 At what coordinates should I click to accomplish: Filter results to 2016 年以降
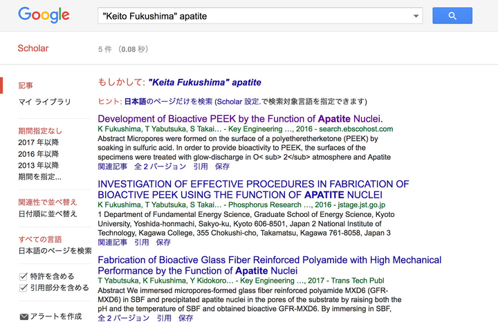[39, 154]
